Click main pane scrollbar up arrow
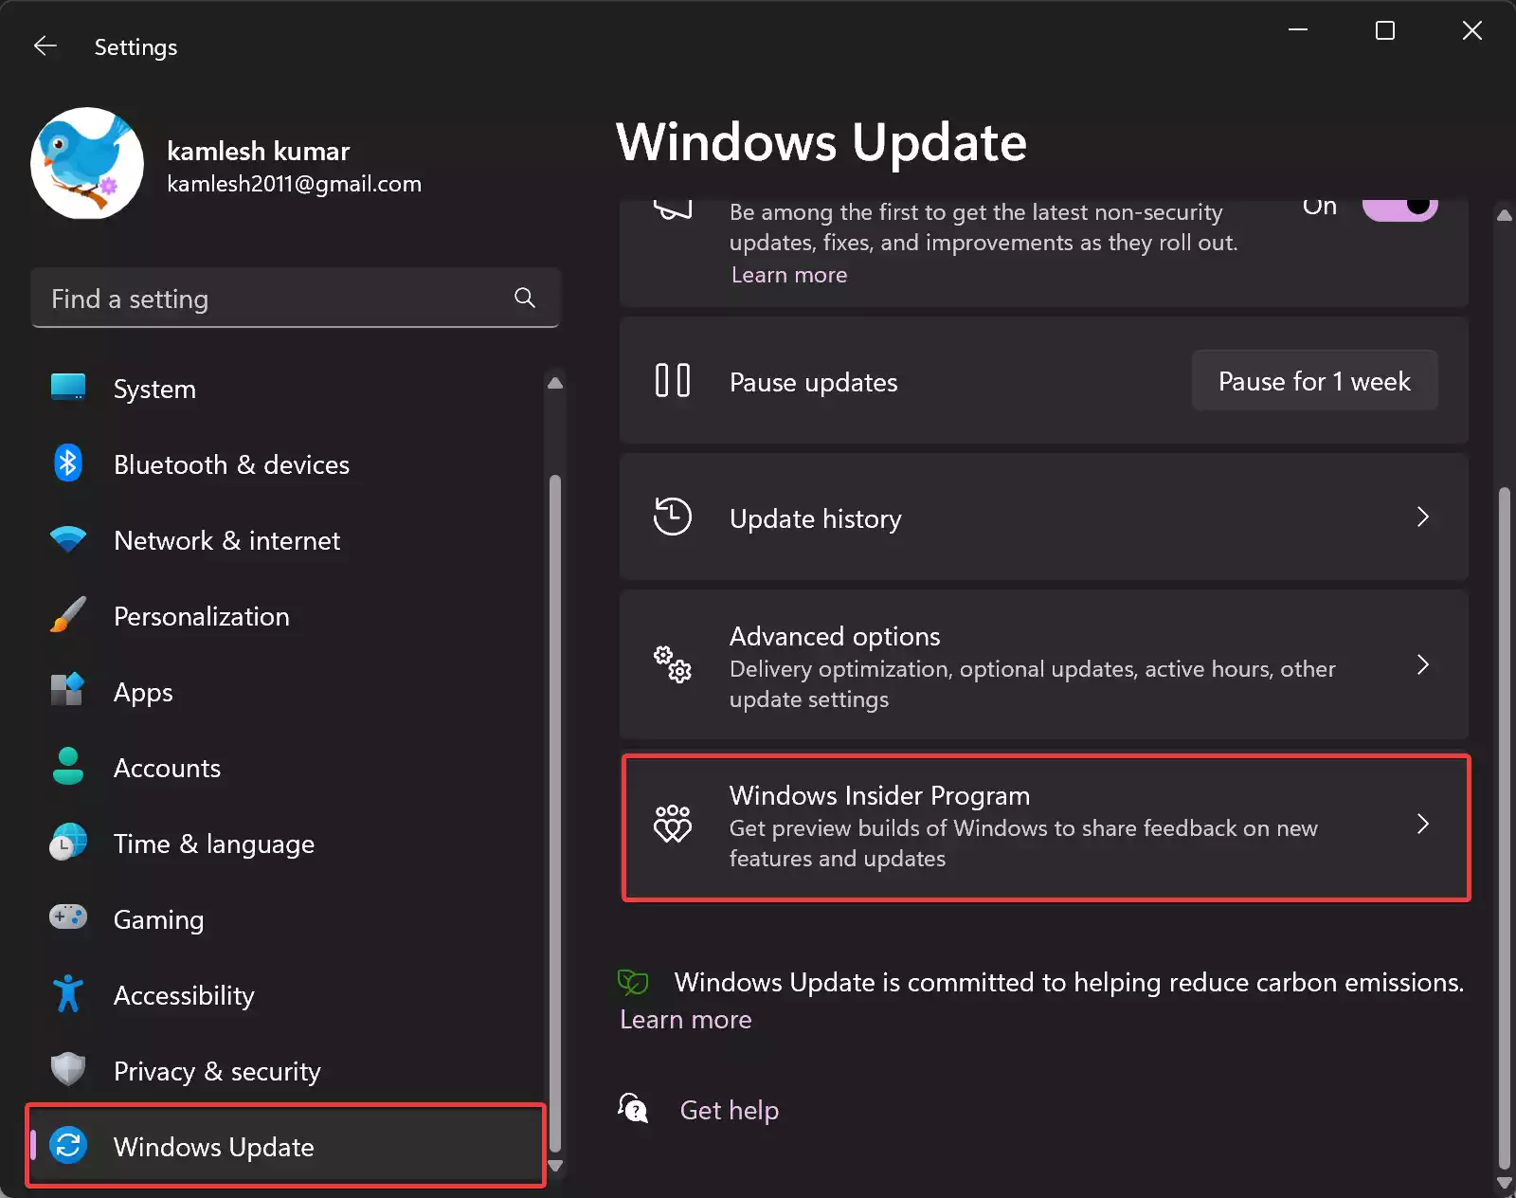The image size is (1516, 1198). pyautogui.click(x=1504, y=215)
